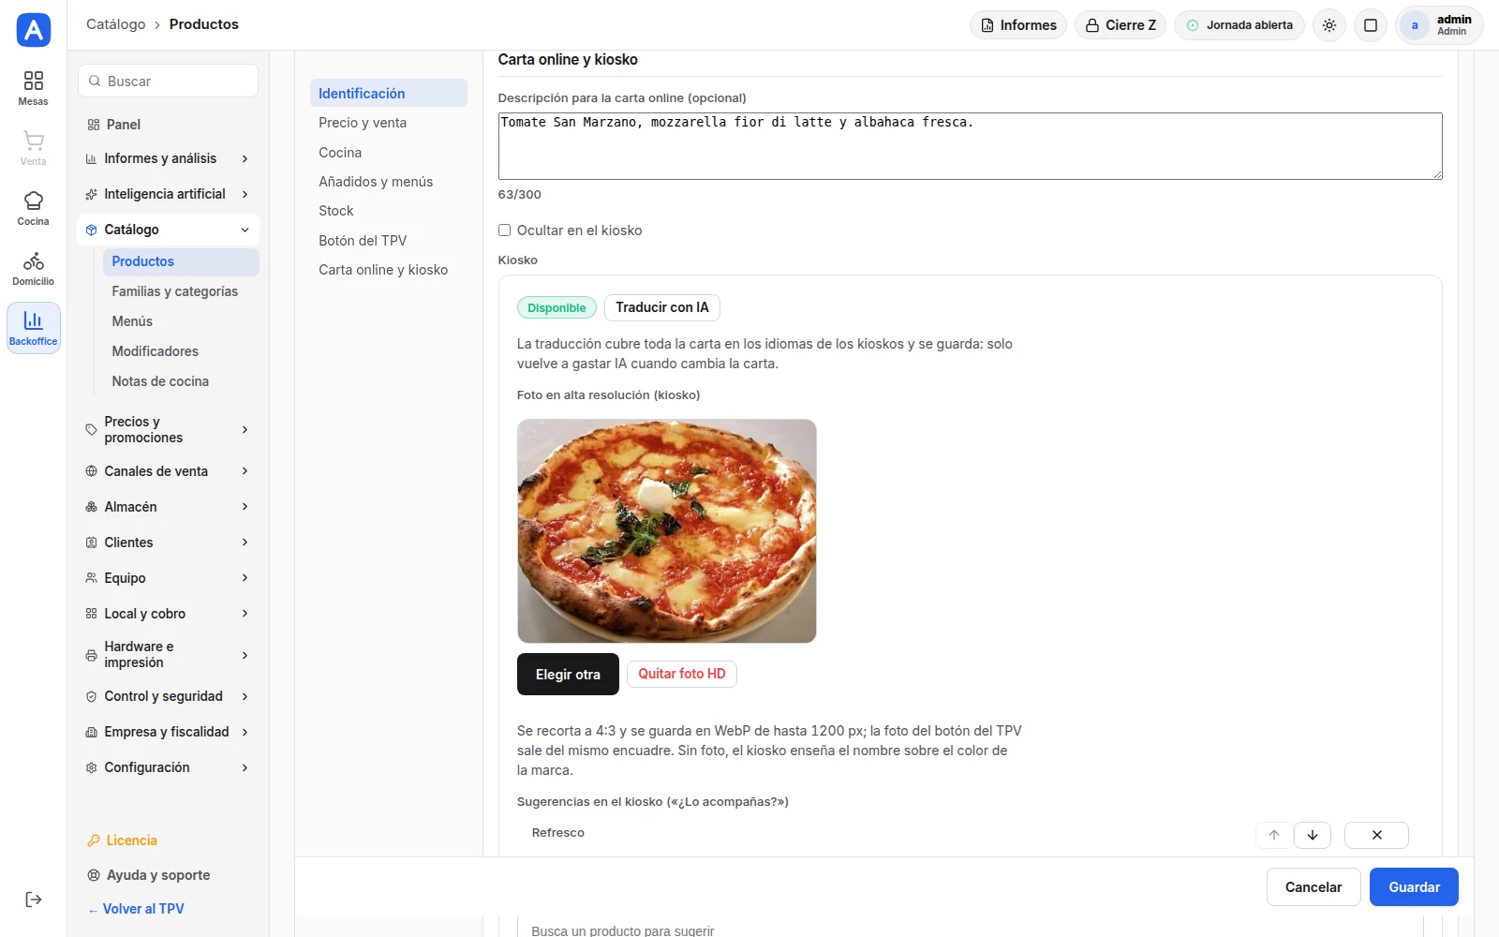
Task: Click the Cancelar button
Action: [x=1313, y=887]
